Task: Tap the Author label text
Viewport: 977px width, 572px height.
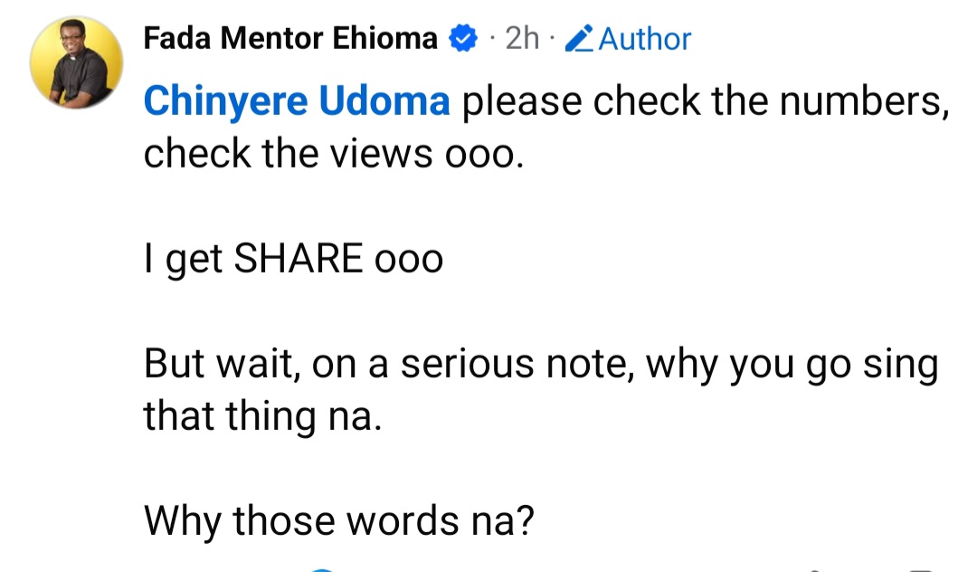Action: pos(645,39)
